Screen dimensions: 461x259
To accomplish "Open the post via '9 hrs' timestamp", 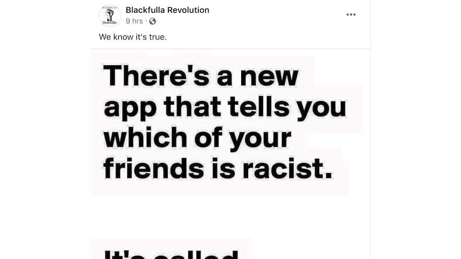I will click(134, 21).
